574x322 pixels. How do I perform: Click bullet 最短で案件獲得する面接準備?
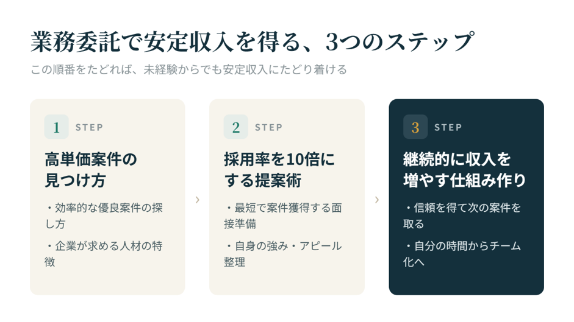[282, 215]
